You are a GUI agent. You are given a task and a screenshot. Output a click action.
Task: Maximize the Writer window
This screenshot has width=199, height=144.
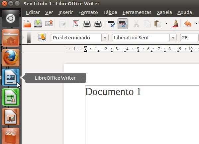point(17,3)
